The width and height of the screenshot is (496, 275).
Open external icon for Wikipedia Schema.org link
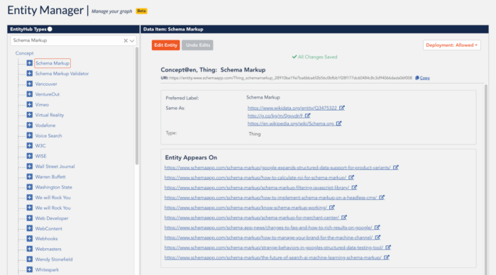click(338, 123)
